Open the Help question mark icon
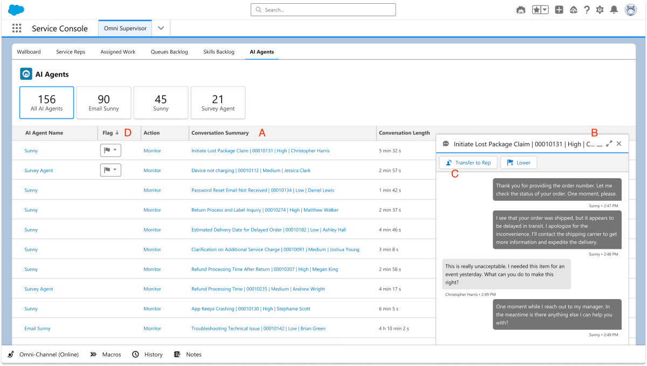 pyautogui.click(x=587, y=9)
